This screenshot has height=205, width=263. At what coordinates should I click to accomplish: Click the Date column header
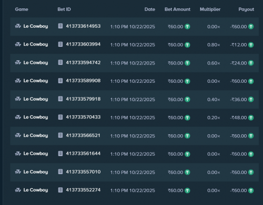(150, 9)
